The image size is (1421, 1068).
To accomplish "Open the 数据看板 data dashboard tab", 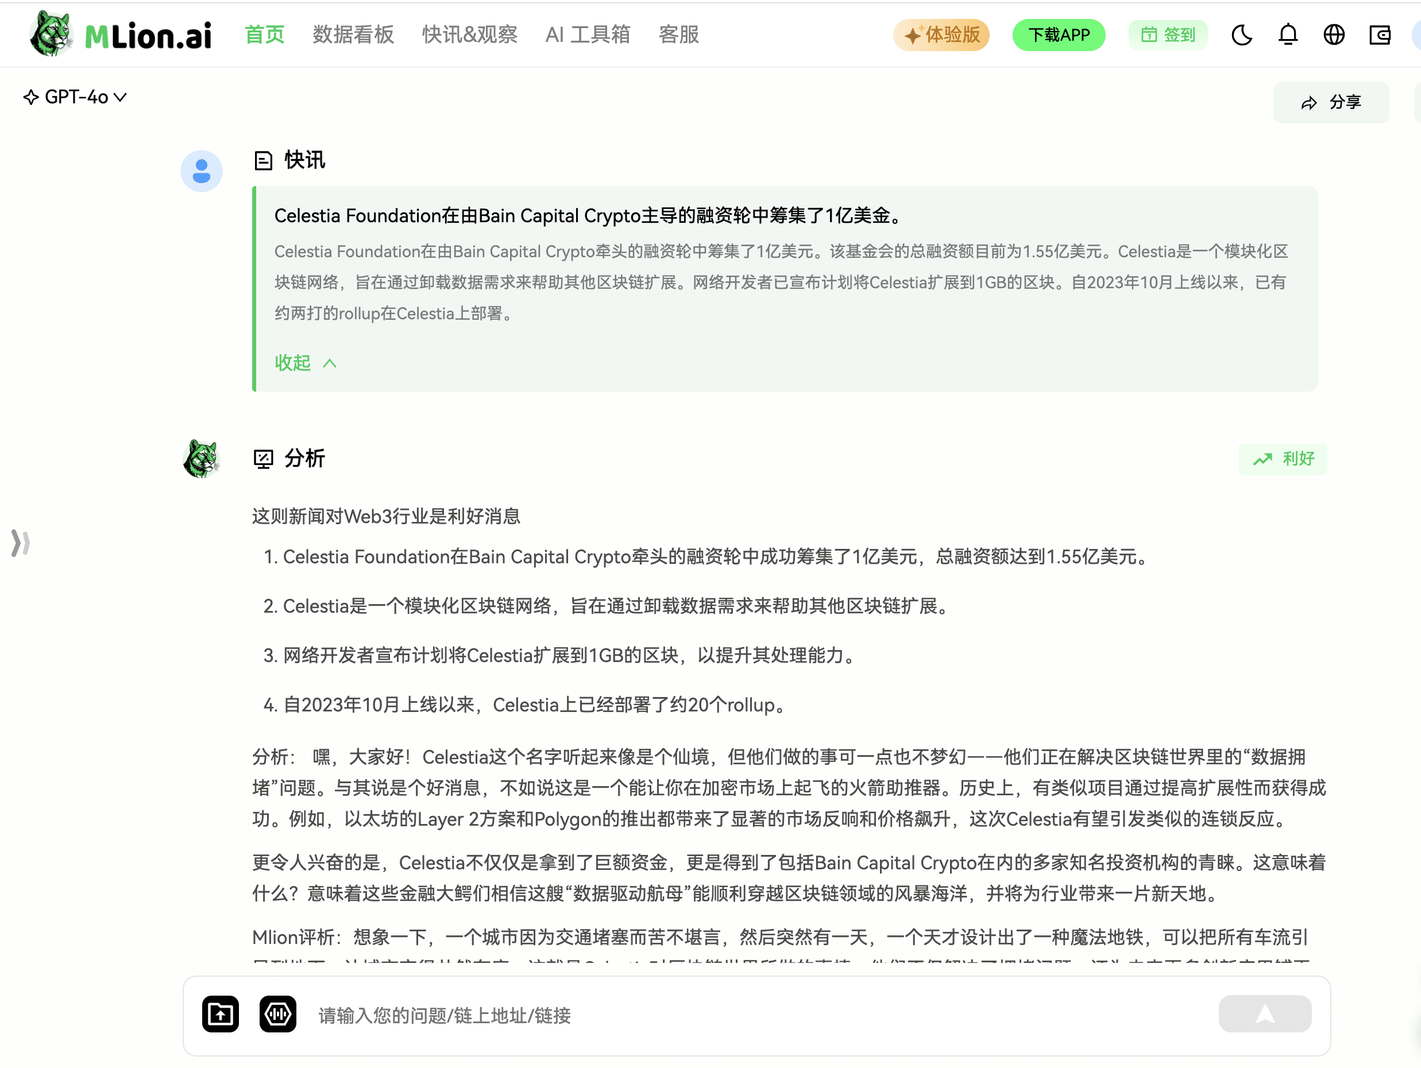I will [x=353, y=34].
